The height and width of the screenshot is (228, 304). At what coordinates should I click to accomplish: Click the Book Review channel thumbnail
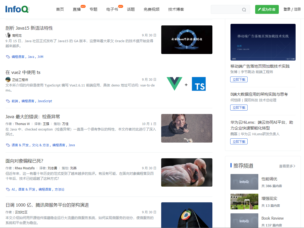pyautogui.click(x=244, y=220)
